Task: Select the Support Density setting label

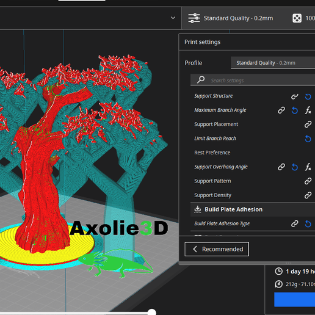Action: (x=212, y=195)
